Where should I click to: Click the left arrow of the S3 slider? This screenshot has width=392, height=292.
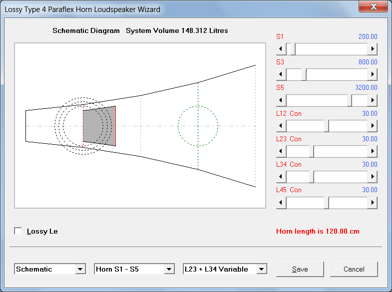(281, 74)
